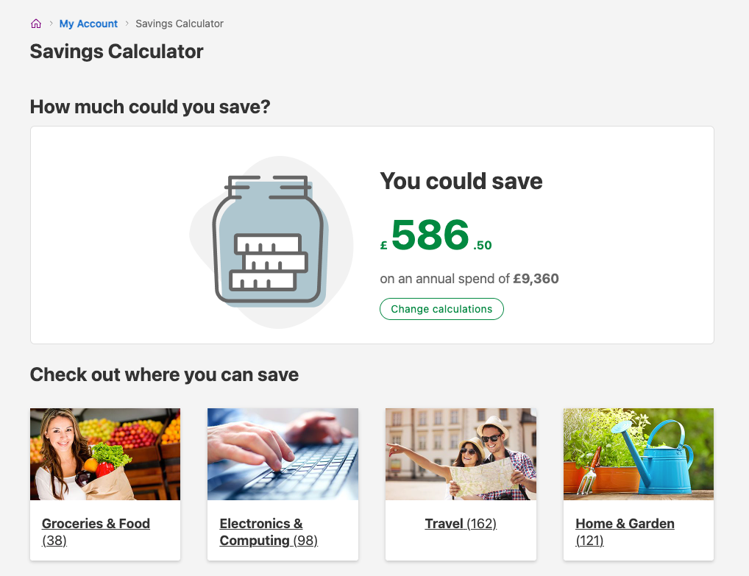Viewport: 749px width, 576px height.
Task: Open the Groceries & Food photo thumbnail
Action: click(x=105, y=454)
